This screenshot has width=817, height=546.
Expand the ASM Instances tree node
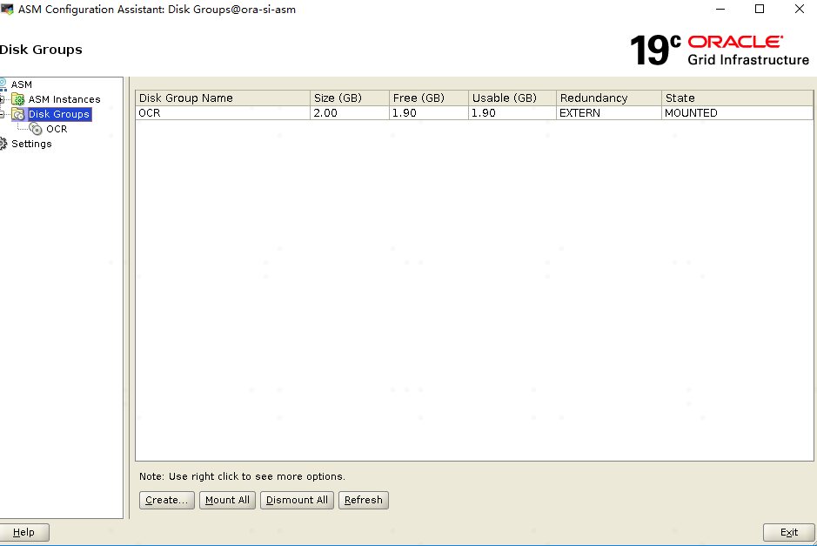[2, 99]
